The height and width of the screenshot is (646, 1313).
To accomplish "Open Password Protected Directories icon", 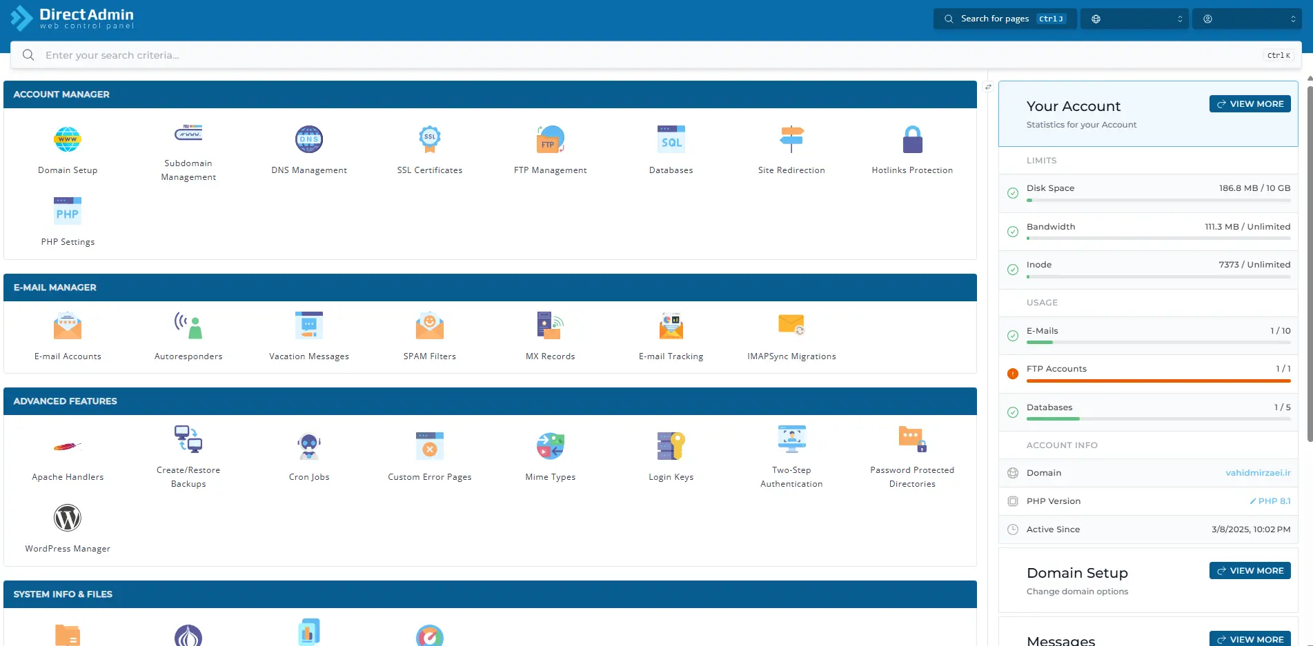I will click(x=912, y=439).
